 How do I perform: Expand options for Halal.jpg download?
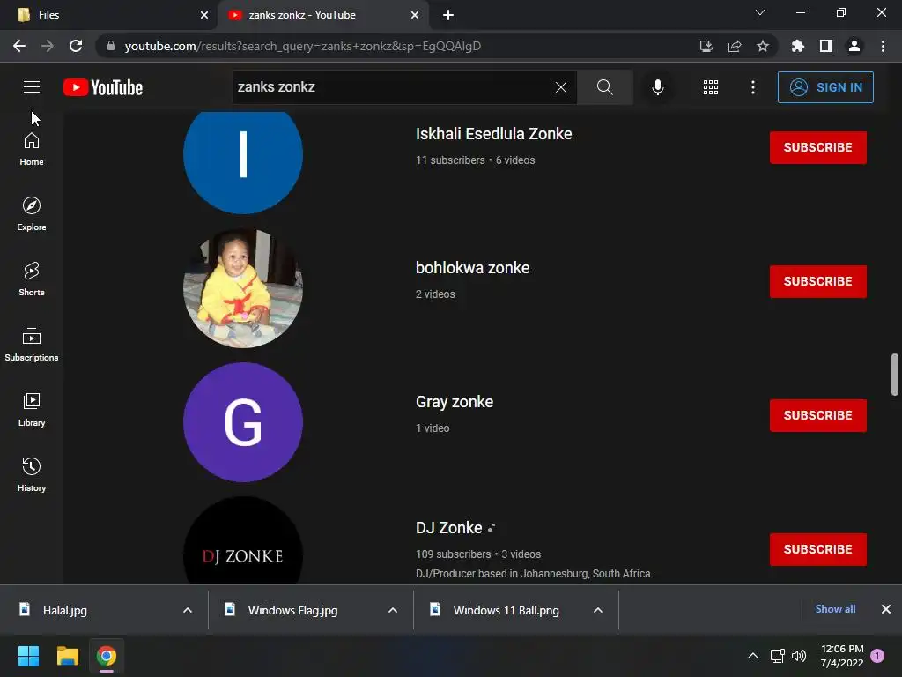(188, 610)
